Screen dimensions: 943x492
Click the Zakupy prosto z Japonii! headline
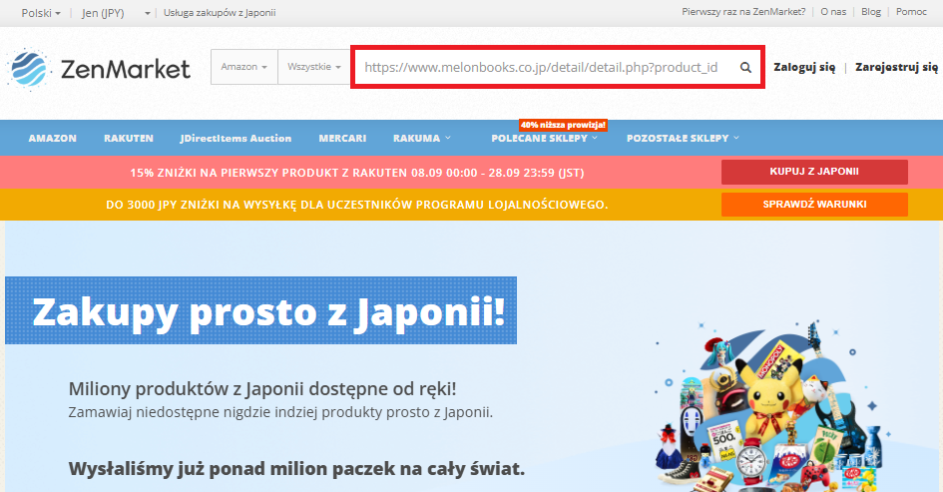268,311
